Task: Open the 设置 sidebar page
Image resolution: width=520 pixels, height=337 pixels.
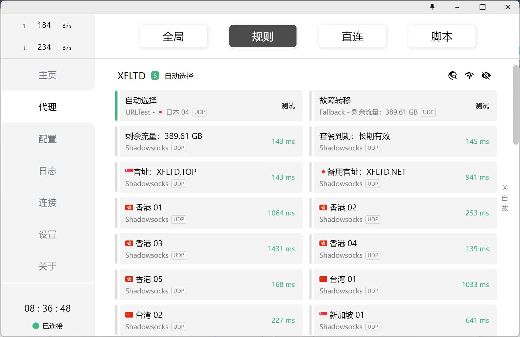Action: pyautogui.click(x=48, y=234)
